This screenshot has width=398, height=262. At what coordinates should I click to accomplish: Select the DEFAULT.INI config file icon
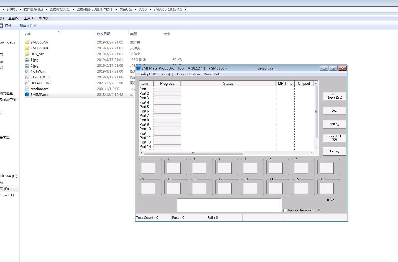coord(27,83)
